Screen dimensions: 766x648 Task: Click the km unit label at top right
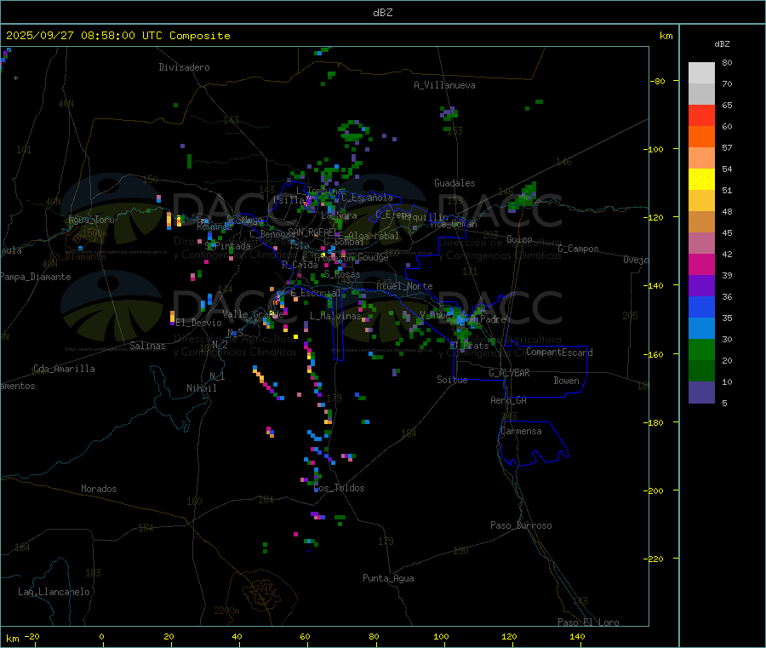[666, 36]
